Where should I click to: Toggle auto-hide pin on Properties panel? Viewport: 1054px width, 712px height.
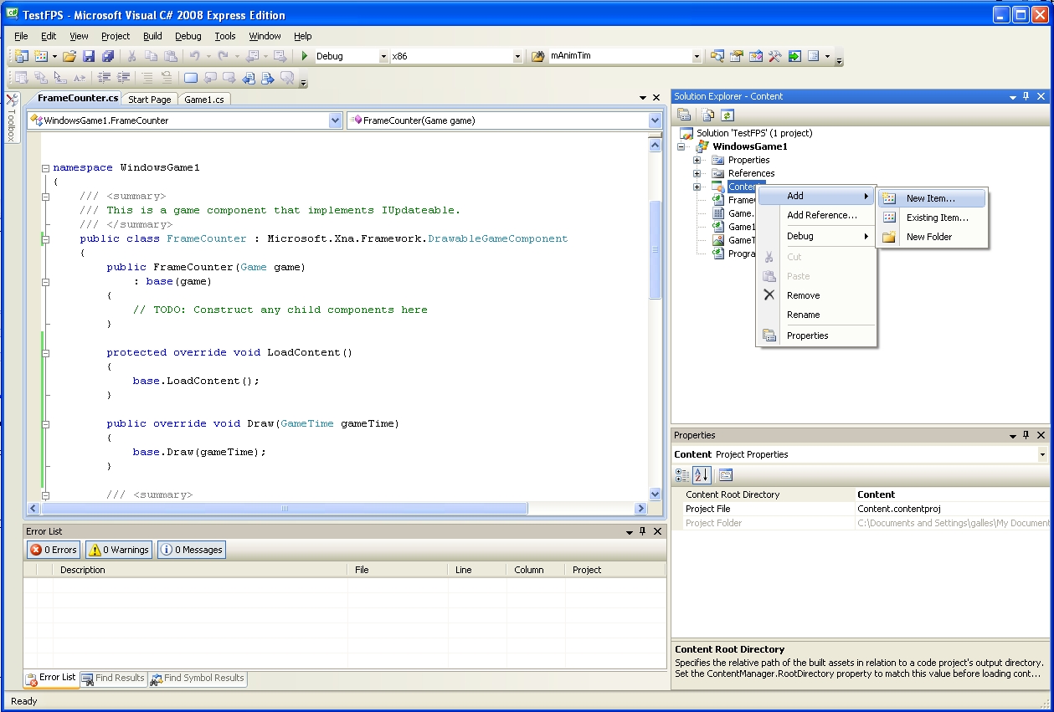(x=1027, y=435)
